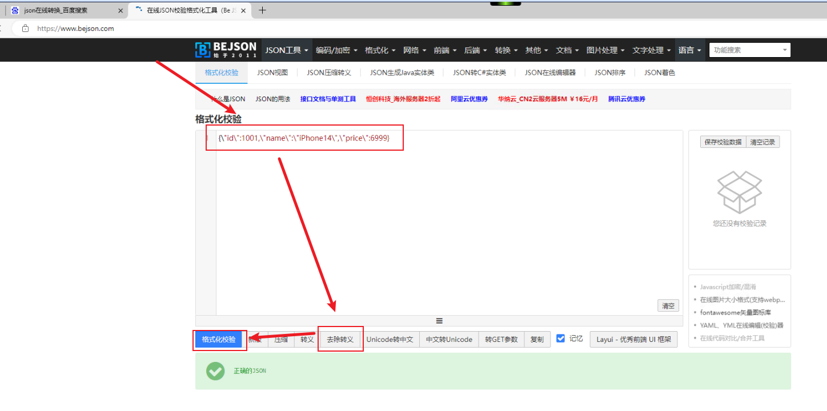Click the 中文转Unicode button
Screen dimensions: 827x411
(x=449, y=339)
